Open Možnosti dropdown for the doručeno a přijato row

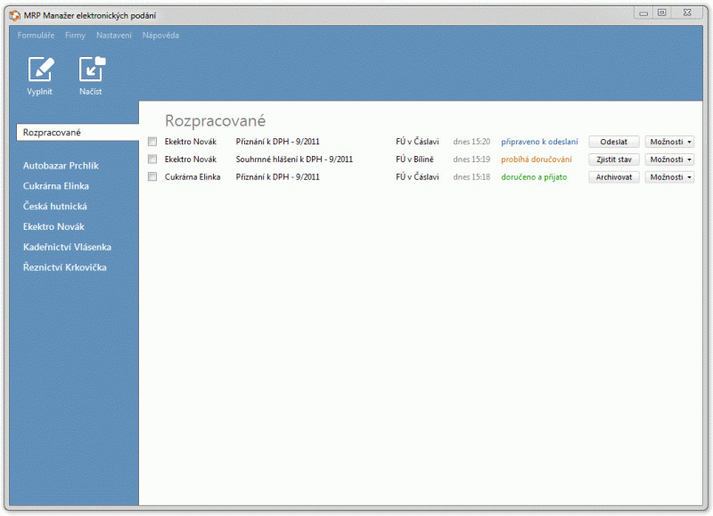(x=669, y=177)
